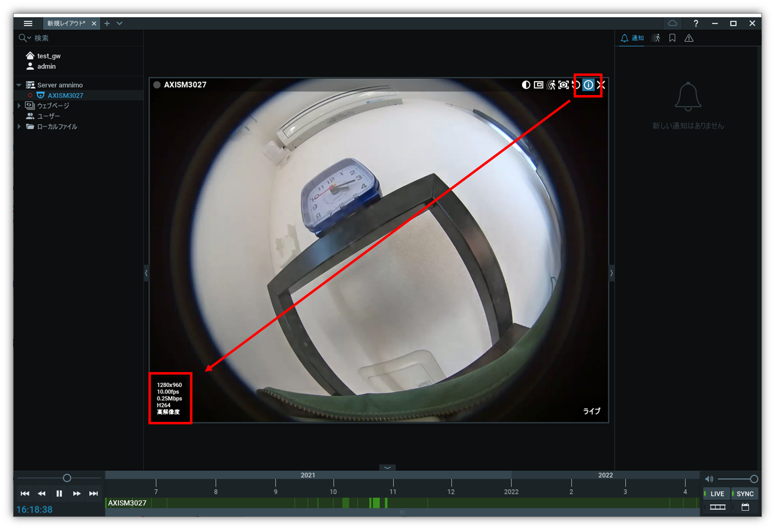Image resolution: width=775 pixels, height=530 pixels.
Task: Take a screenshot of camera view
Action: (x=563, y=85)
